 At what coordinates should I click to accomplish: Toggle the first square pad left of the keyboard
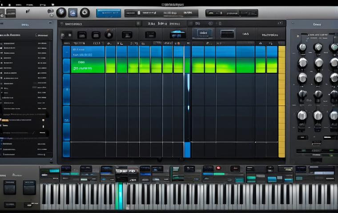click(10, 188)
